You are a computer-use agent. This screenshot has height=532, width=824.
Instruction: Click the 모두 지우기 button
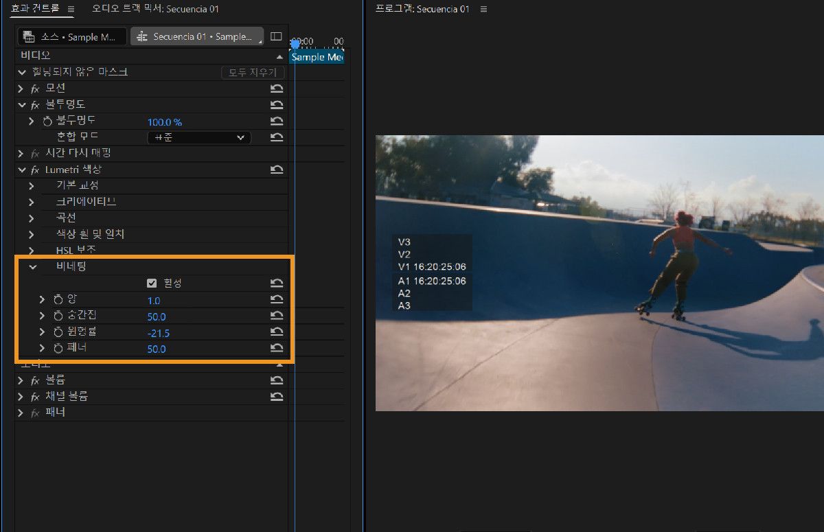pyautogui.click(x=253, y=72)
